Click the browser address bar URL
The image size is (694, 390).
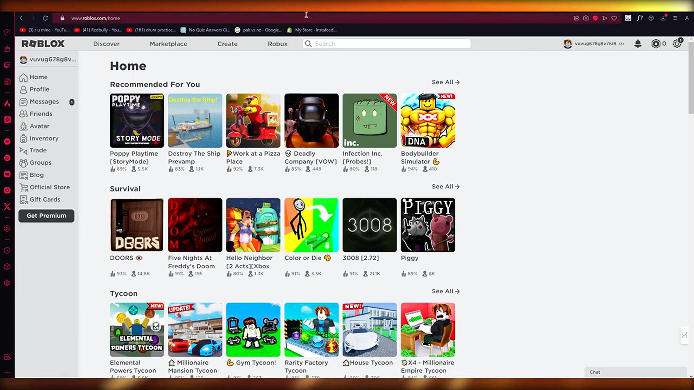(95, 18)
